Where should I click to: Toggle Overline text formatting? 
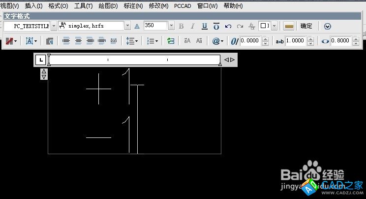coord(216,26)
